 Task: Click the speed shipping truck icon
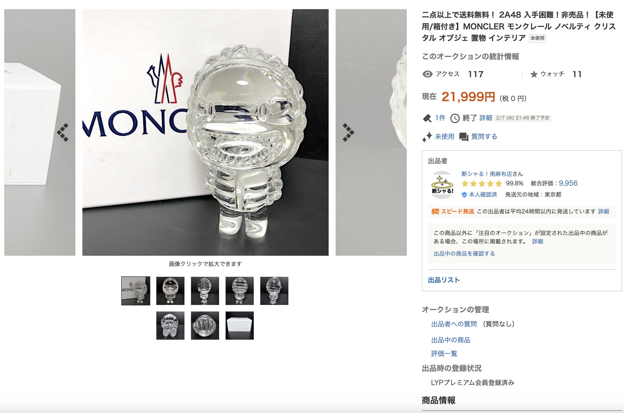pos(435,211)
